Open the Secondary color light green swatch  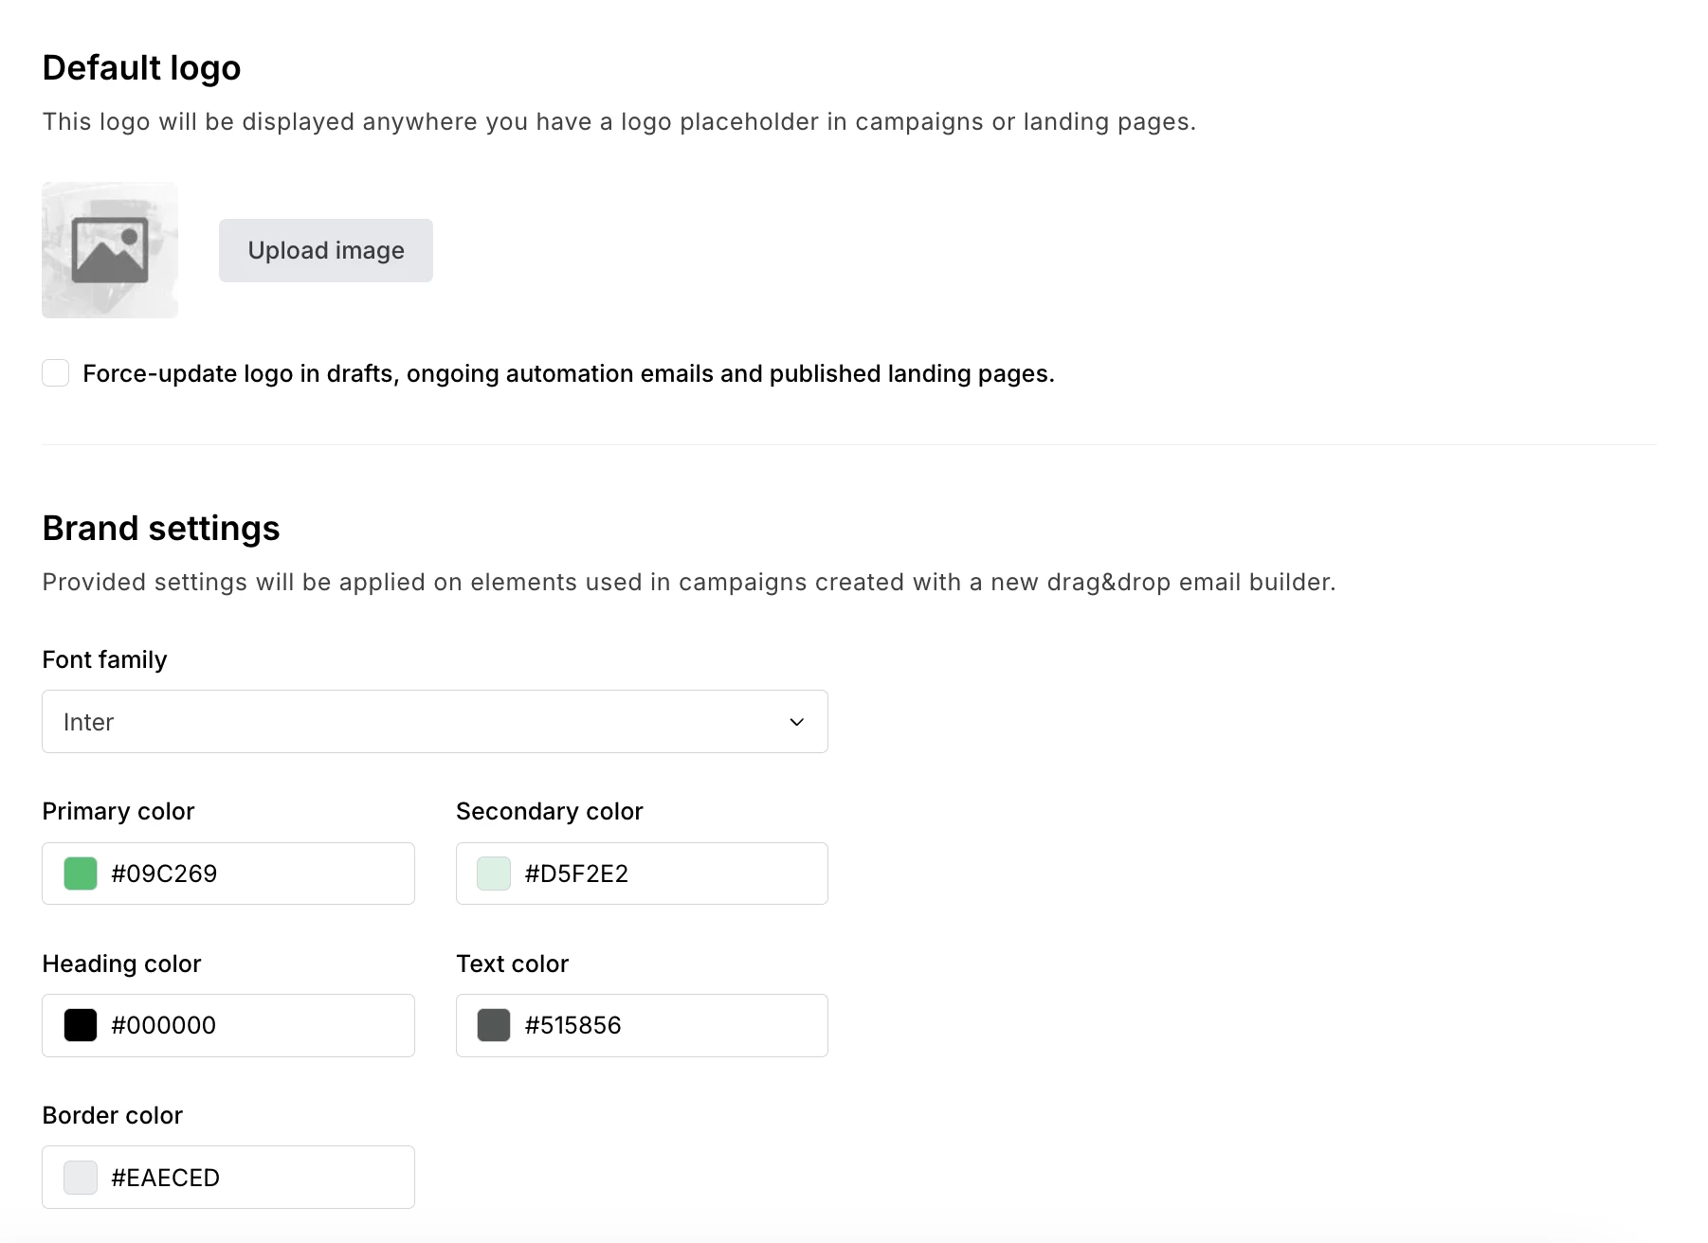(x=494, y=874)
